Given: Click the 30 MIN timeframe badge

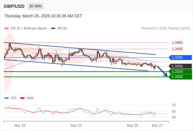Looking at the screenshot, I should tap(35, 6).
